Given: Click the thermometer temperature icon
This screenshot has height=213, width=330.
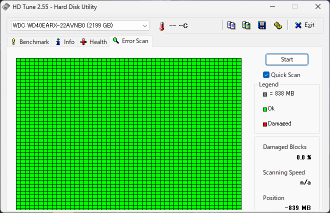Looking at the screenshot, I should point(161,26).
